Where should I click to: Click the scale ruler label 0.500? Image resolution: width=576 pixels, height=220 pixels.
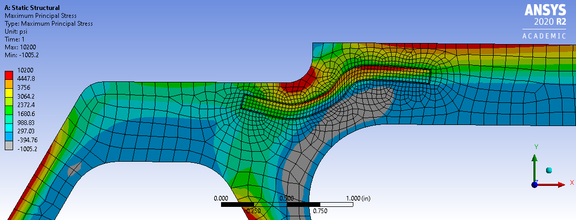(x=287, y=198)
